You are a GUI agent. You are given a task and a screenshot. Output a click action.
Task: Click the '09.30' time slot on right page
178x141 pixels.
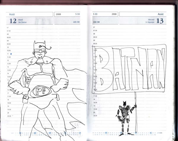[x=95, y=44]
